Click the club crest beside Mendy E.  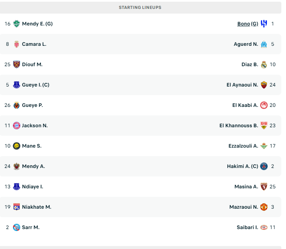17,24
